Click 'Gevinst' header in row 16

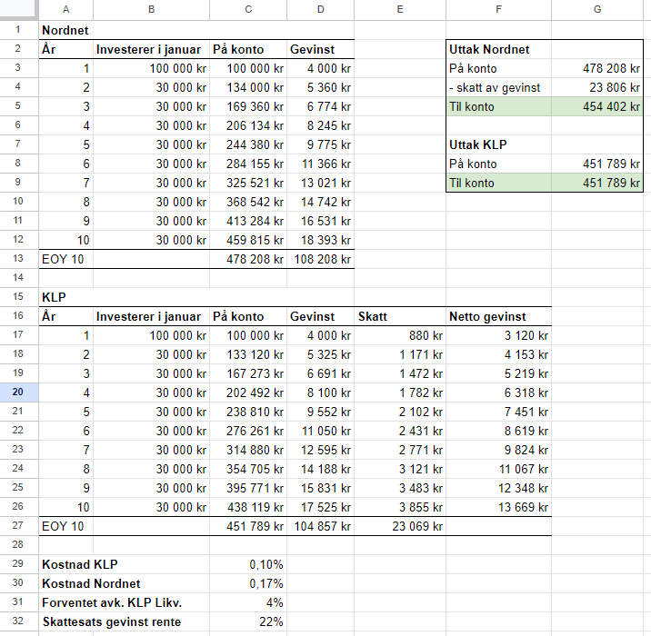pos(321,316)
